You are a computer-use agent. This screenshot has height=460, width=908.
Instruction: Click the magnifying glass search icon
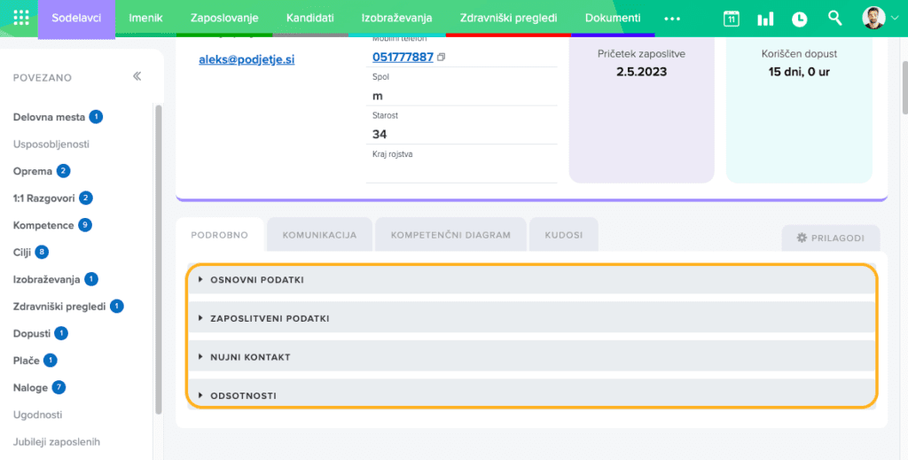(834, 18)
